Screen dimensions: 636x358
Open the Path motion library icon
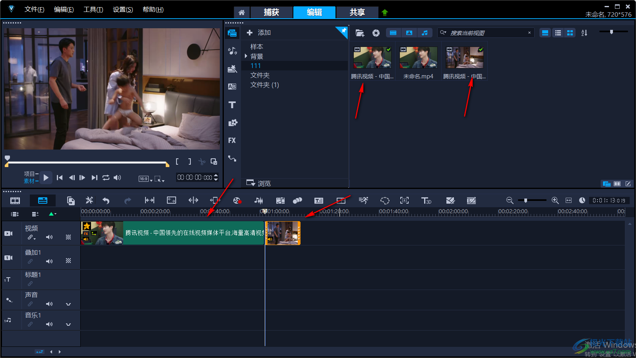232,158
